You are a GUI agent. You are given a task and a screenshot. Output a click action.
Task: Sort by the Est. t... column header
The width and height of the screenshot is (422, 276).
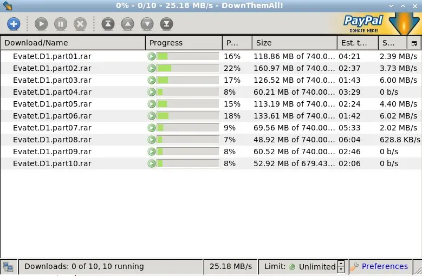pos(358,43)
